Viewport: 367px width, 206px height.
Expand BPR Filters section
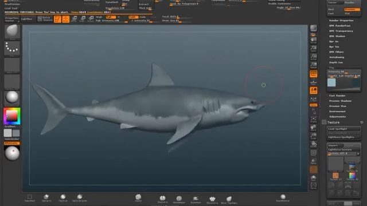pyautogui.click(x=337, y=52)
